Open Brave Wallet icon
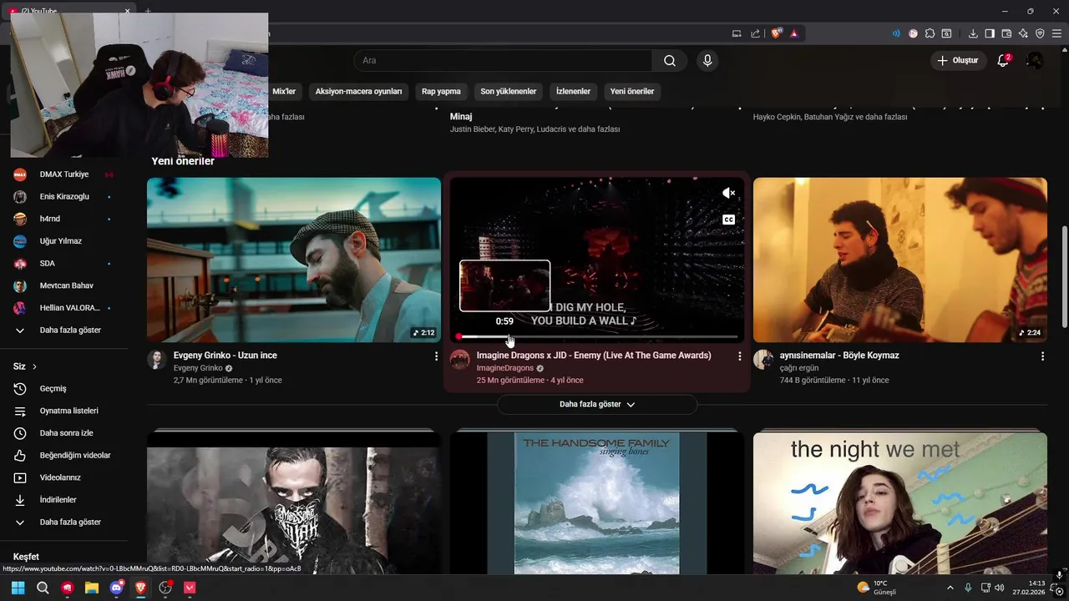 pos(1006,33)
